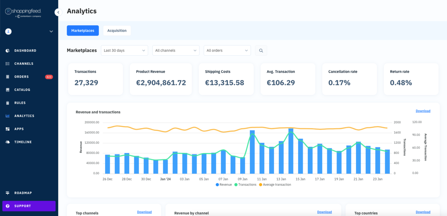
Task: Download the Revenue and transactions chart
Action: [x=423, y=111]
